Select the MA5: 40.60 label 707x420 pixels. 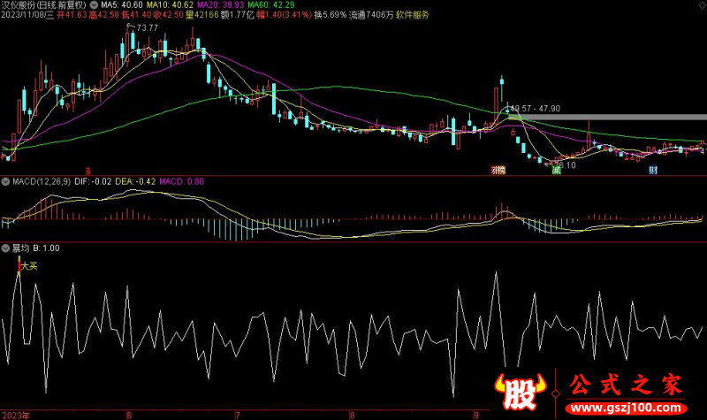click(122, 5)
